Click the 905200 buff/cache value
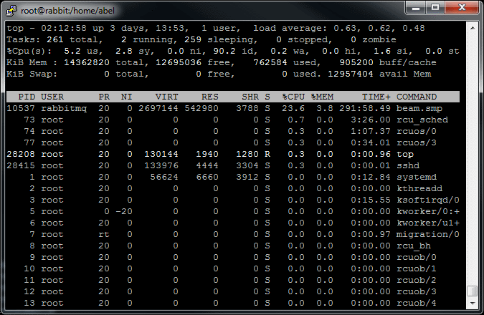The height and width of the screenshot is (315, 484). [356, 62]
